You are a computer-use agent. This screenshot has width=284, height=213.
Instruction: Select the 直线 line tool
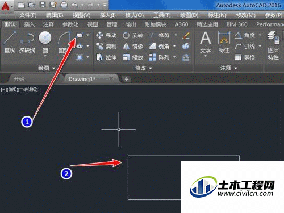point(10,42)
